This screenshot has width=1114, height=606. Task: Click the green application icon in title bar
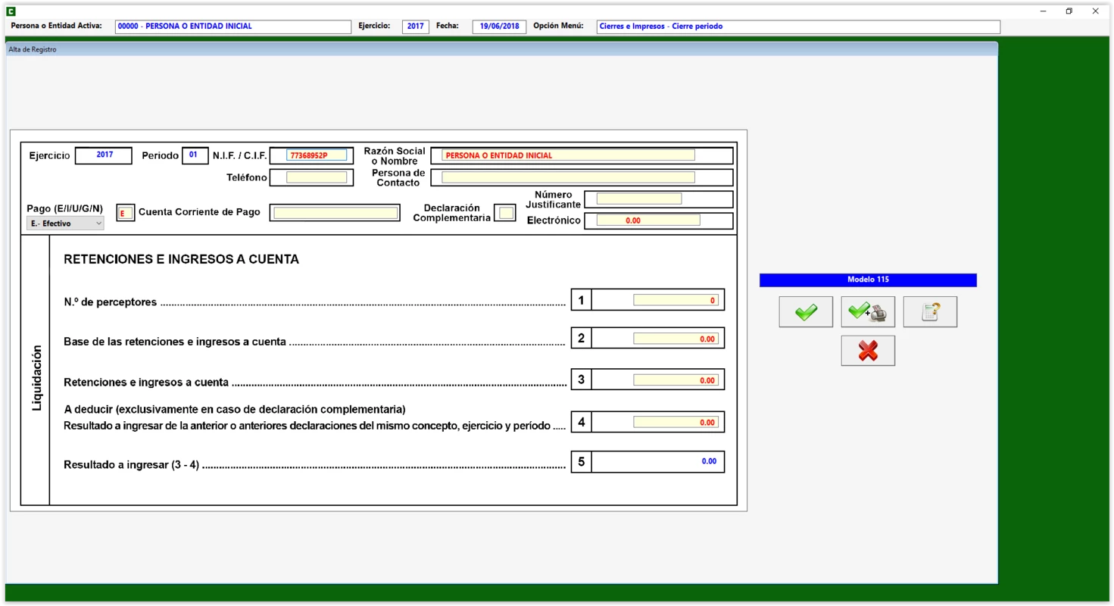(x=11, y=11)
